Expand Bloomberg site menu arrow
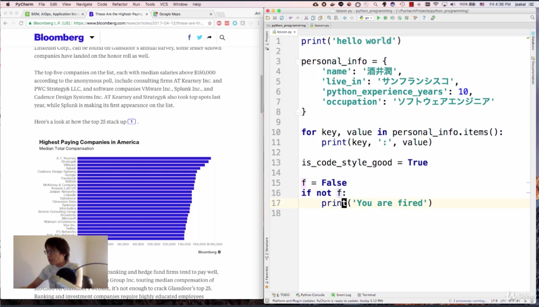539x307 pixels. 92,37
